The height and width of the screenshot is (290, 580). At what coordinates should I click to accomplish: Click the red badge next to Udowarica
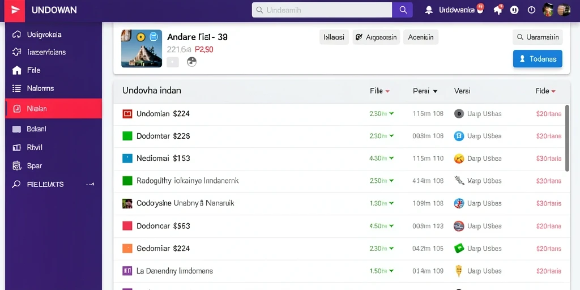point(480,8)
